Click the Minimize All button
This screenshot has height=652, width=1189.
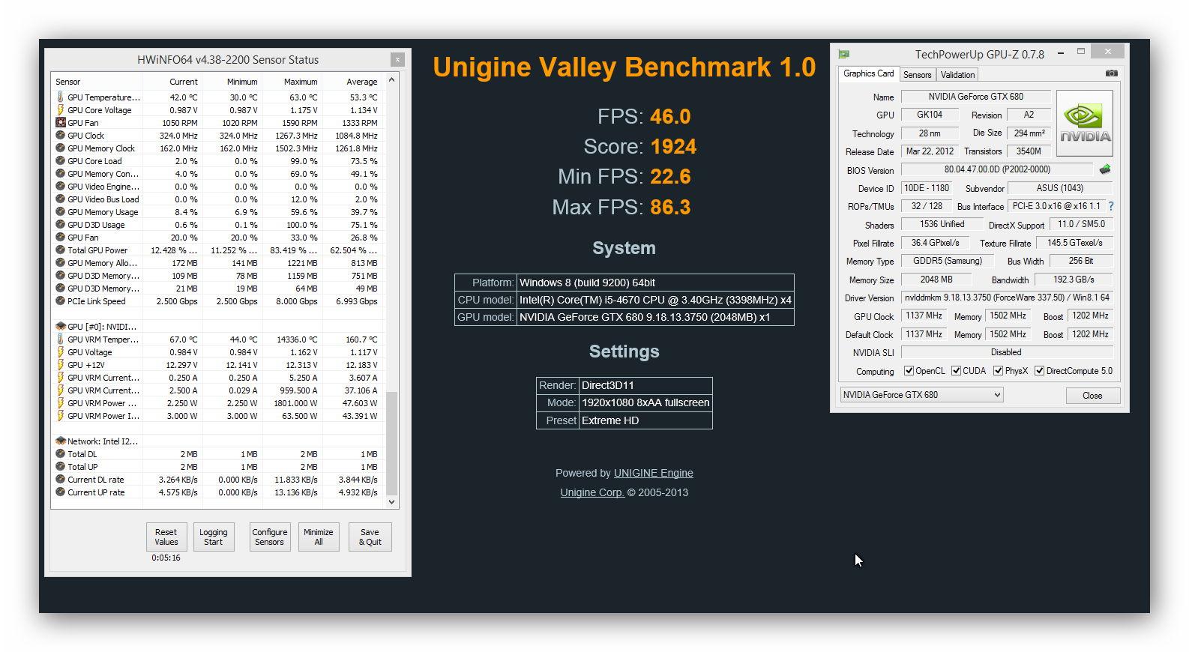[x=319, y=537]
